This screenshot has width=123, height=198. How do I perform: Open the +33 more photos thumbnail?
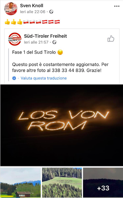pos(103,182)
